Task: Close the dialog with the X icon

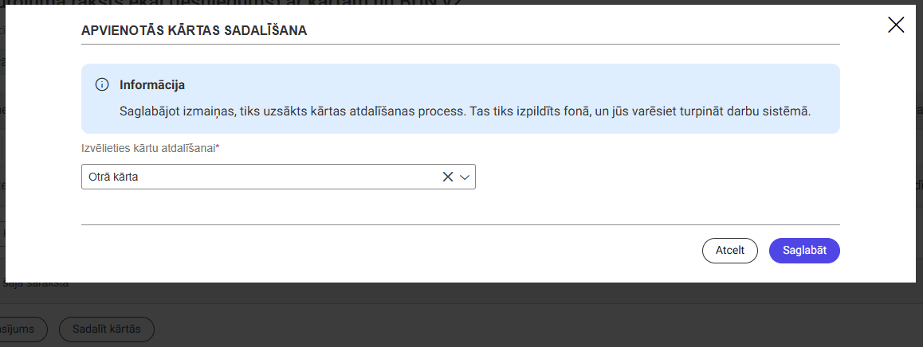Action: click(895, 25)
